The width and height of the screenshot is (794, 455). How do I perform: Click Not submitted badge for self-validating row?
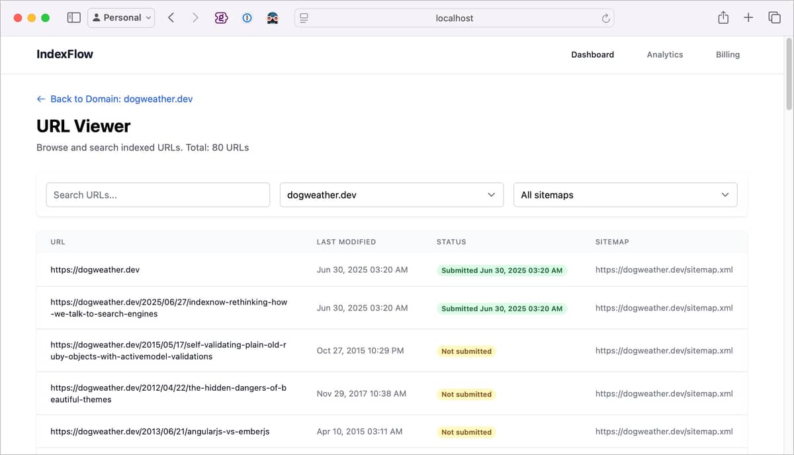pos(466,351)
